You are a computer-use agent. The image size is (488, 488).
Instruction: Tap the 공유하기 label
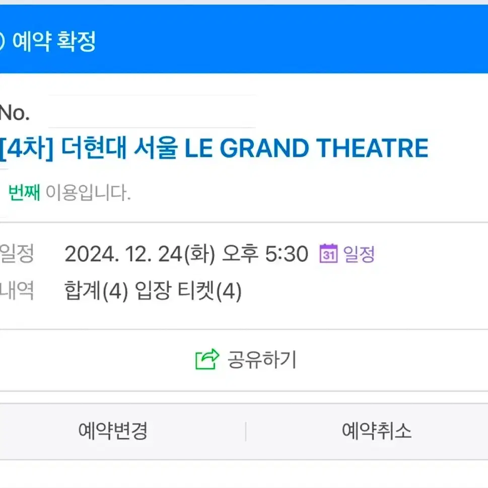[262, 360]
